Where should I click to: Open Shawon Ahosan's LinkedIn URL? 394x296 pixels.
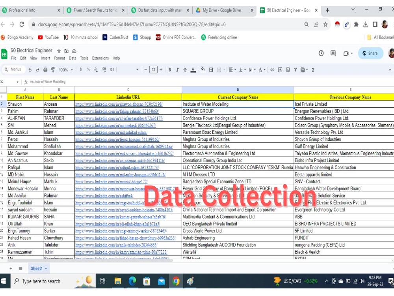coord(119,104)
